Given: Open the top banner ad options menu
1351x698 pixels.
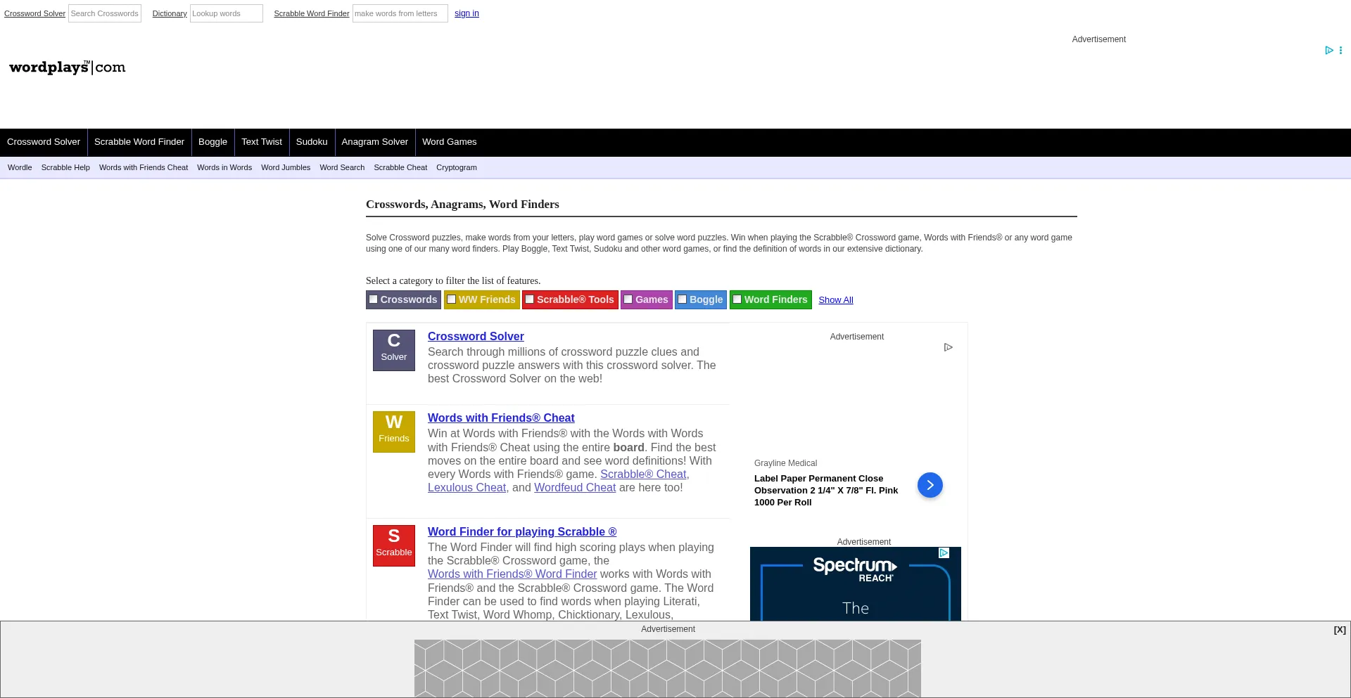Looking at the screenshot, I should tap(1340, 51).
